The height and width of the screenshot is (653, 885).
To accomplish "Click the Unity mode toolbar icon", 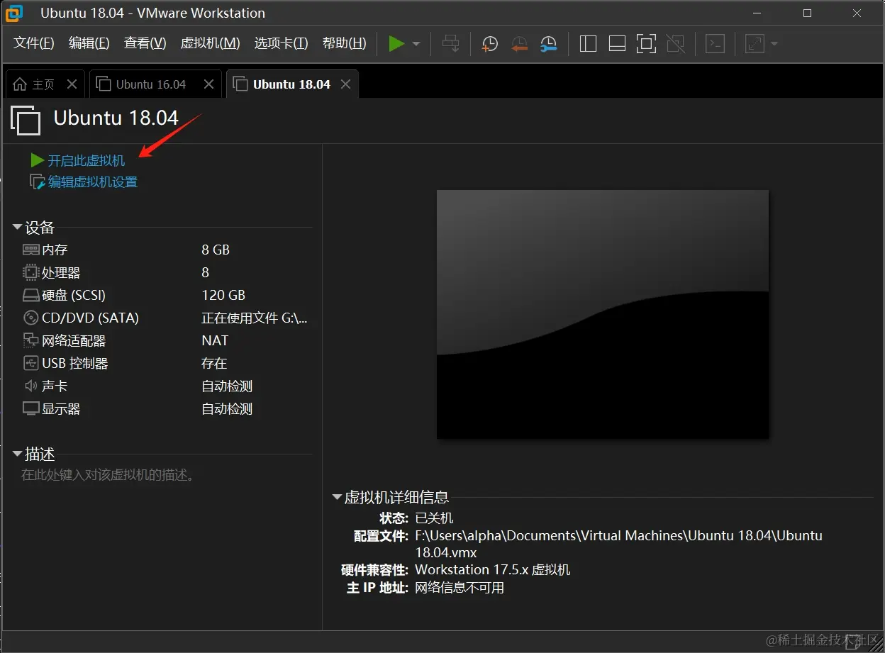I will [x=676, y=44].
